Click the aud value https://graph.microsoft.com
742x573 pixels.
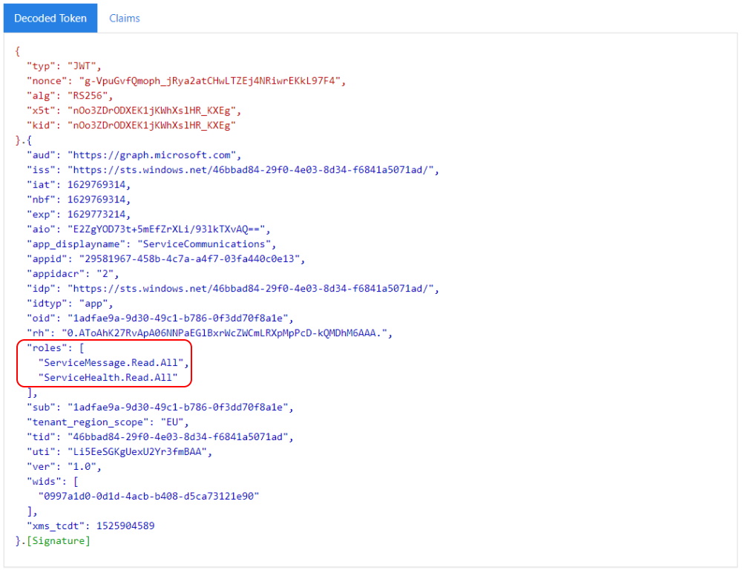[152, 155]
